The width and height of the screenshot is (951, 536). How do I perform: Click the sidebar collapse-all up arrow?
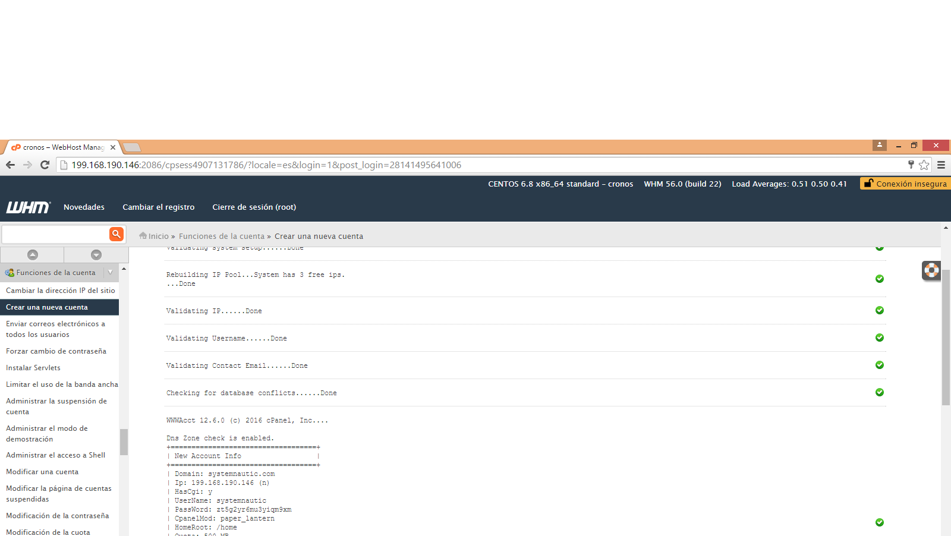[x=33, y=255]
